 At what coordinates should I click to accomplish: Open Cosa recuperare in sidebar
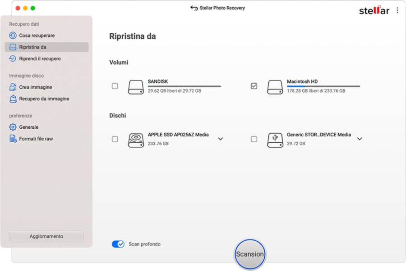pyautogui.click(x=46, y=36)
